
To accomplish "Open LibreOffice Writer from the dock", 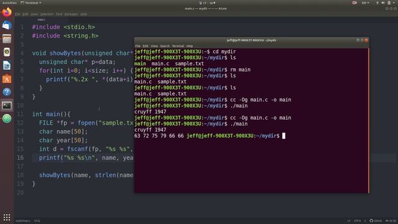I will (x=7, y=65).
